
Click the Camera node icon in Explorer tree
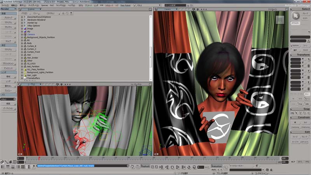[25, 34]
